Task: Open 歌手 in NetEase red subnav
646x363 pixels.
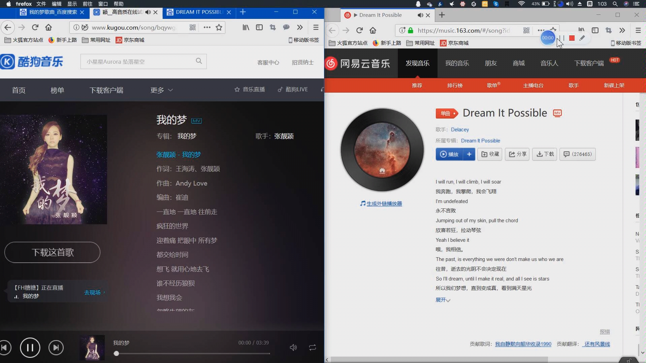Action: (573, 85)
